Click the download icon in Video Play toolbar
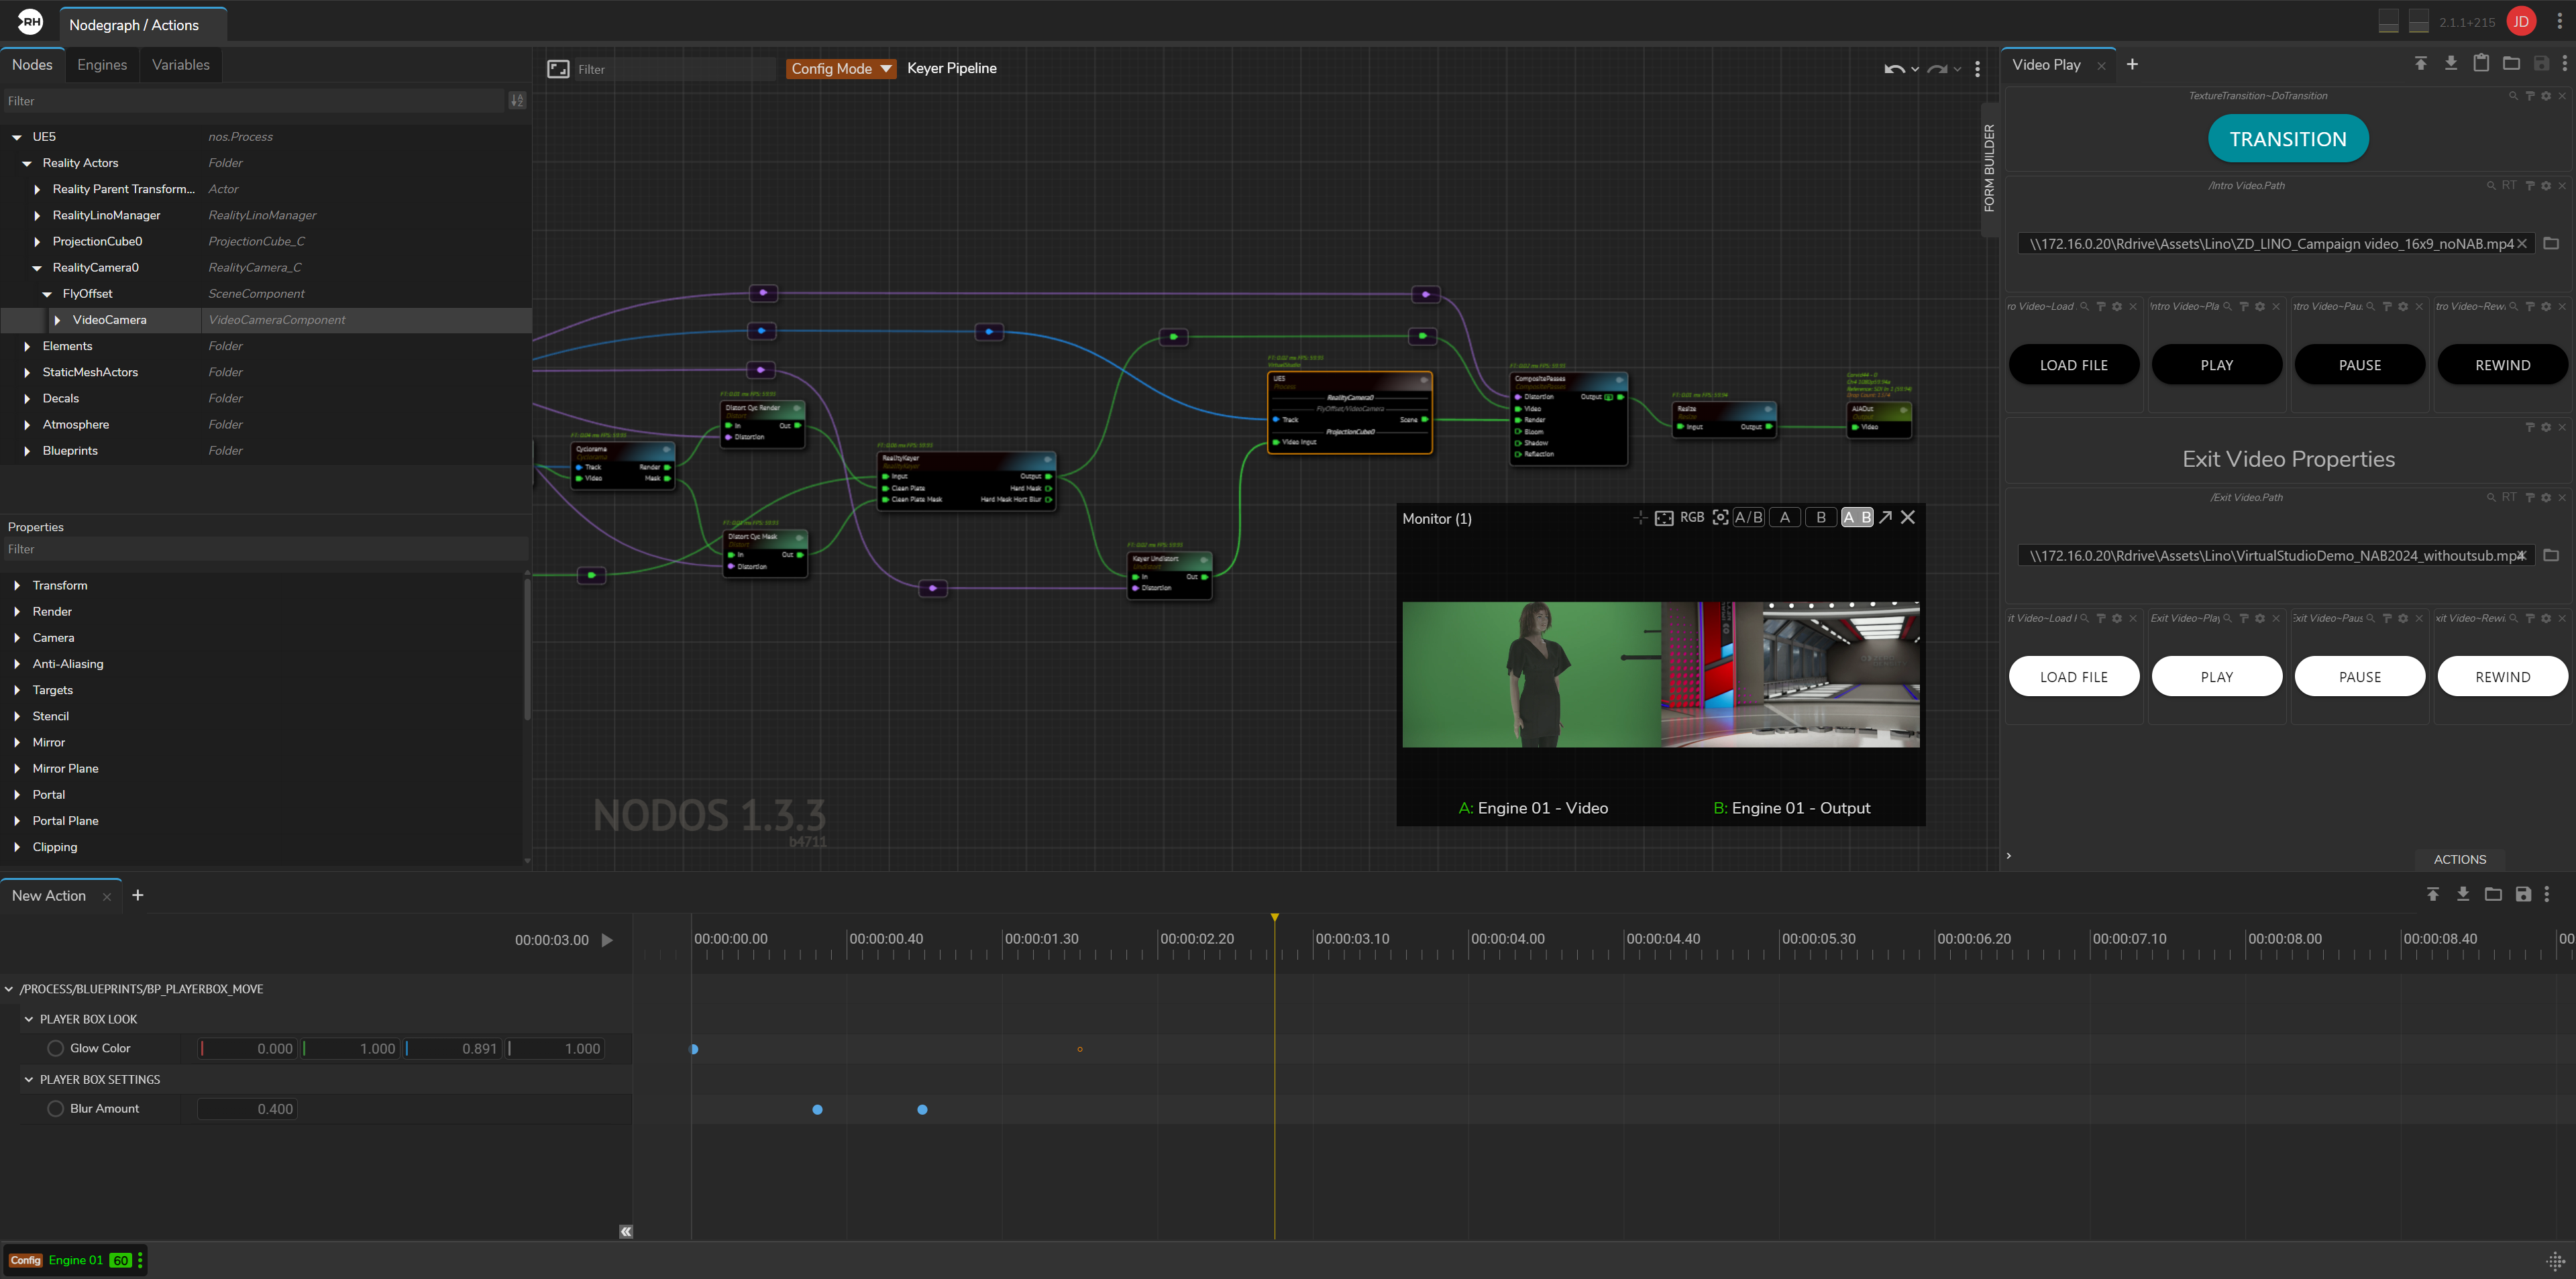The width and height of the screenshot is (2576, 1279). (x=2451, y=64)
